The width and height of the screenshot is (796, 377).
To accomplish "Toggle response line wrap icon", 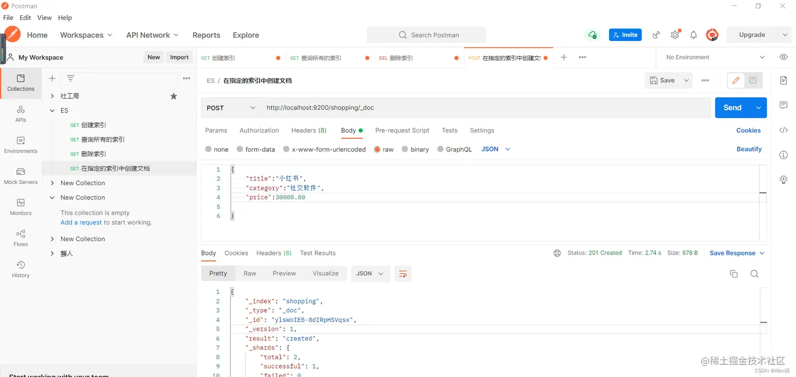I will (403, 273).
